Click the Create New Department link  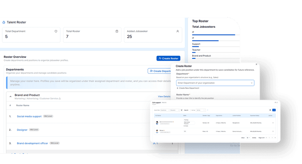point(188,88)
